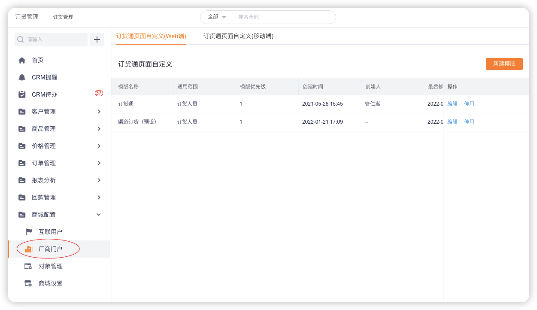This screenshot has height=310, width=537.
Task: Click the bell icon for CRM提醒
Action: coord(22,77)
